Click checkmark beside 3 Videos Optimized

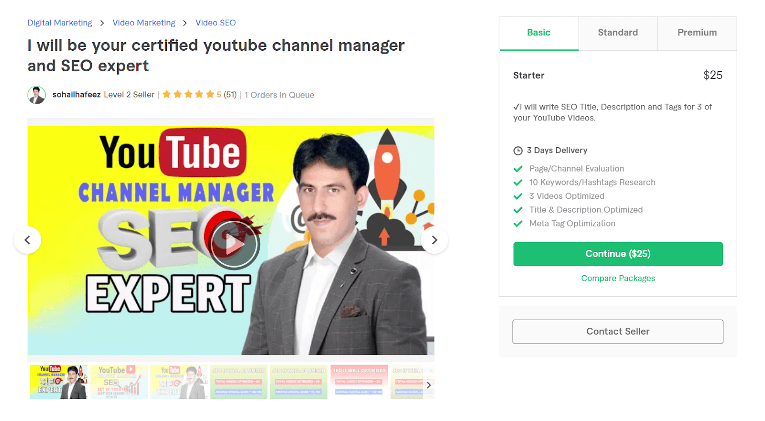pos(518,196)
